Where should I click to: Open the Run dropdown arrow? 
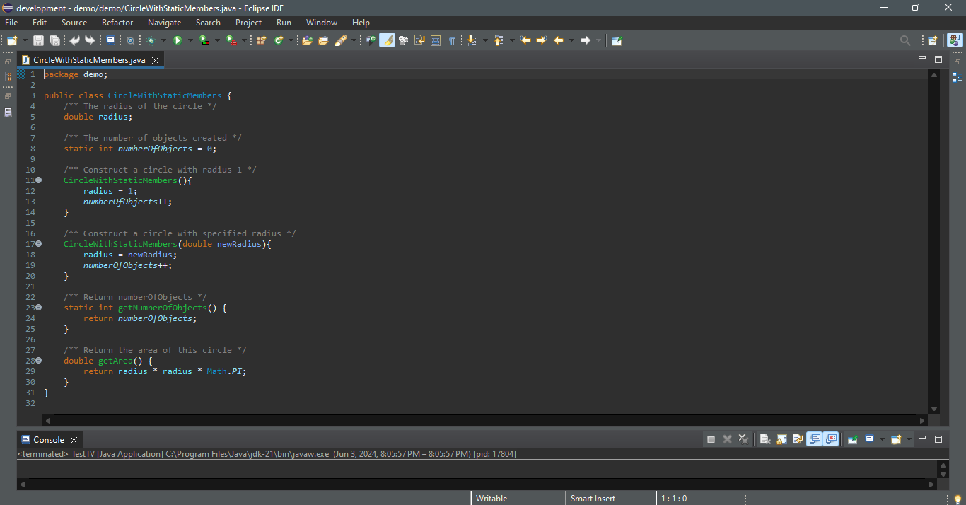click(x=190, y=40)
